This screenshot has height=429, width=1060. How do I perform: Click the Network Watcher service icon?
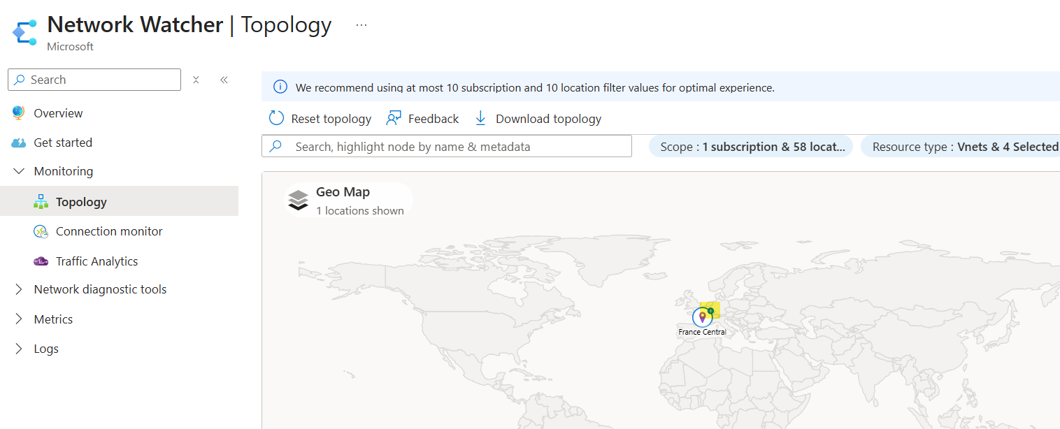tap(24, 33)
